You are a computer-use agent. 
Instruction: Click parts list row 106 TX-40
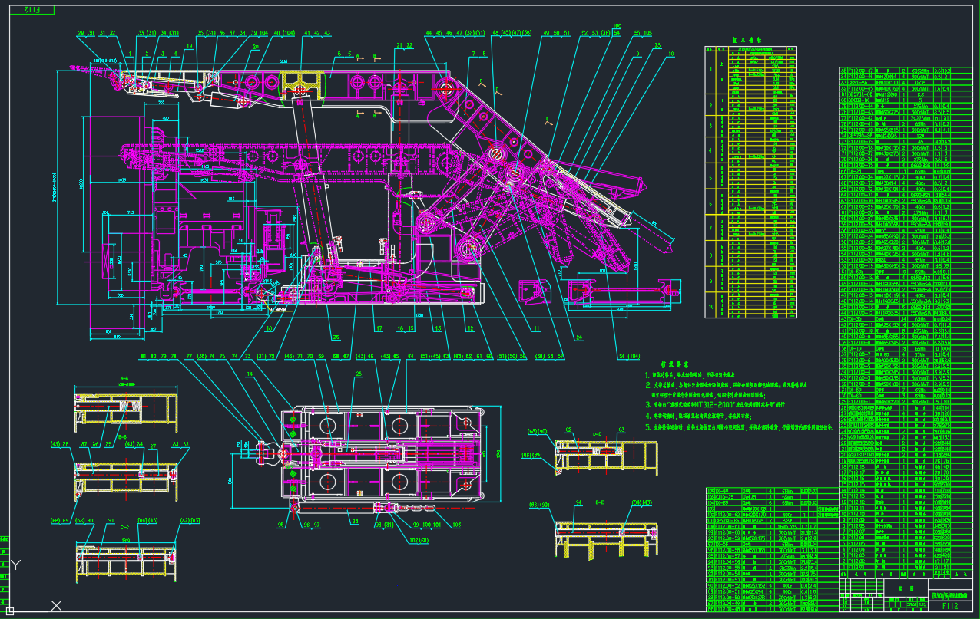(773, 490)
